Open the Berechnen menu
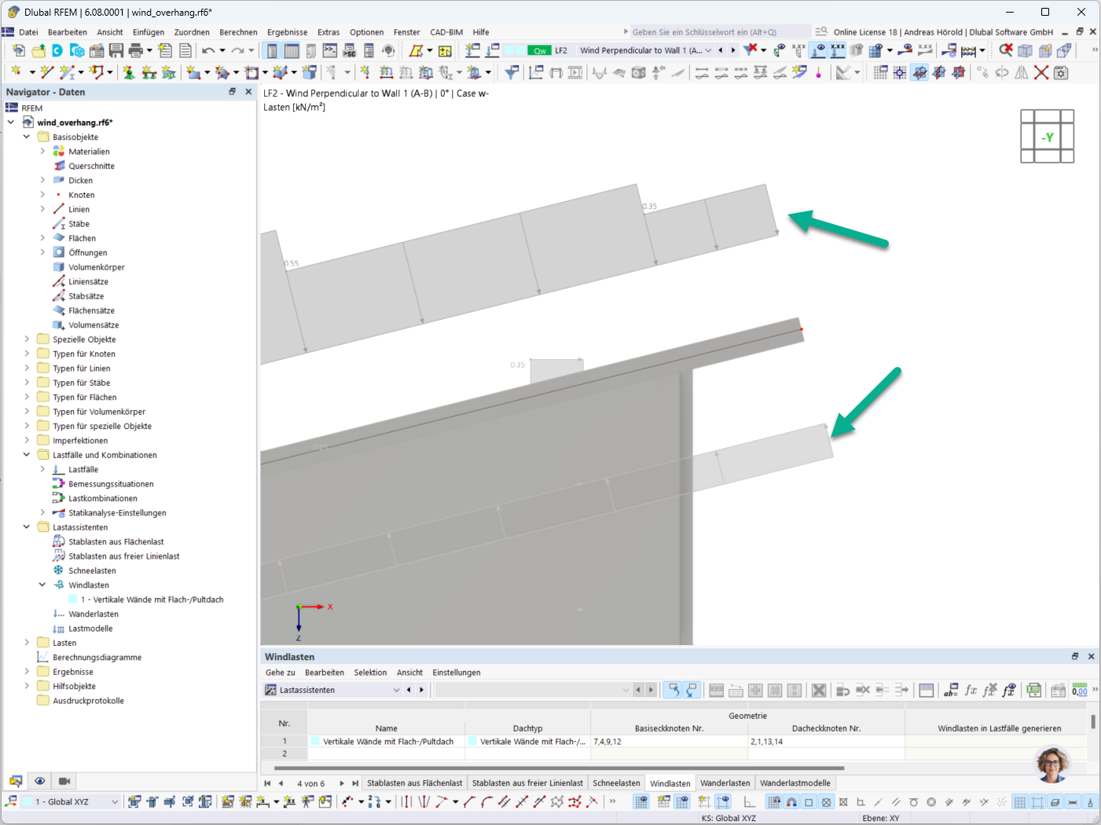1101x825 pixels. 238,32
